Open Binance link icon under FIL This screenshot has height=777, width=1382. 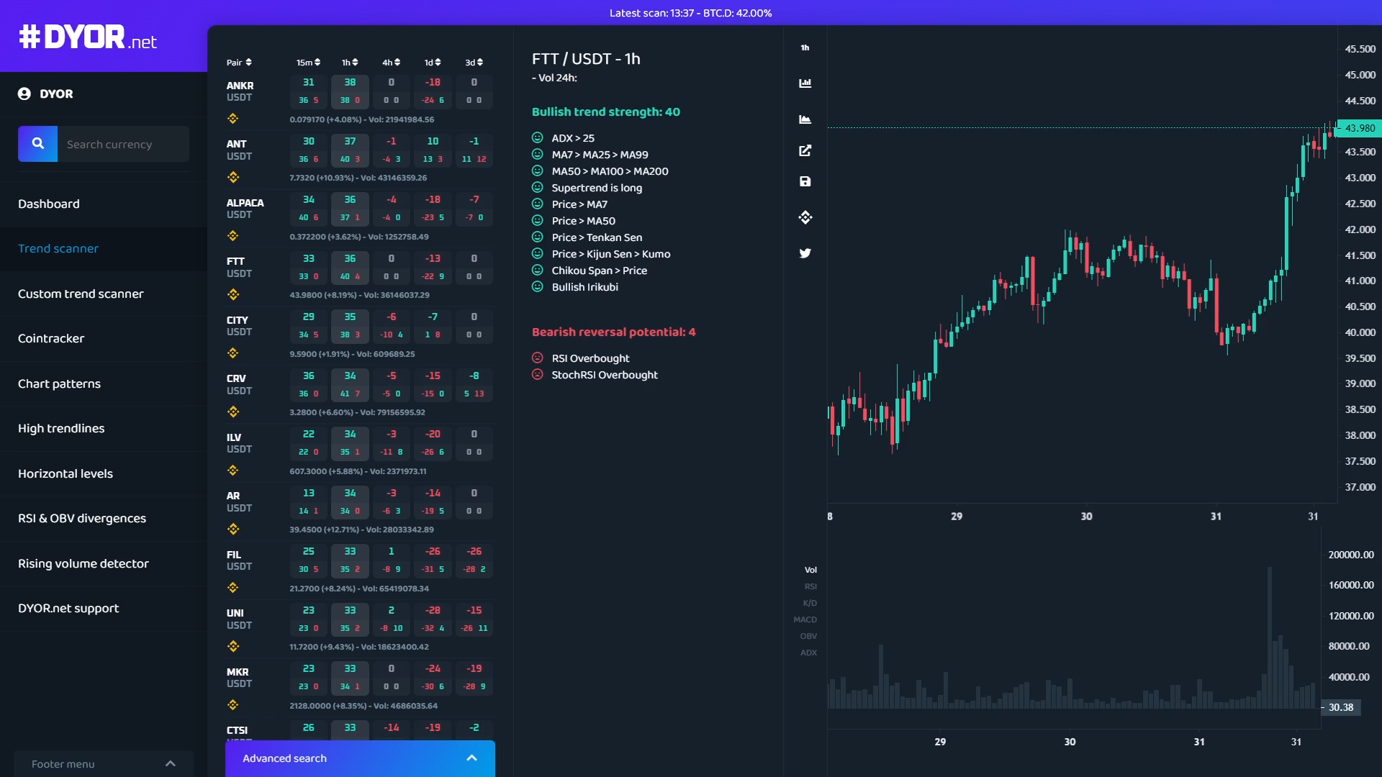coord(232,588)
